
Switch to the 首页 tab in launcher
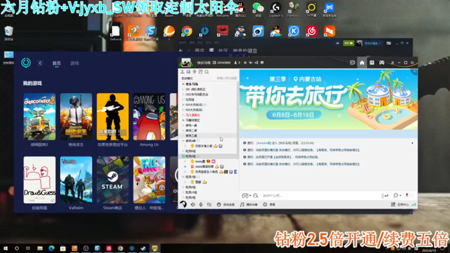point(57,63)
